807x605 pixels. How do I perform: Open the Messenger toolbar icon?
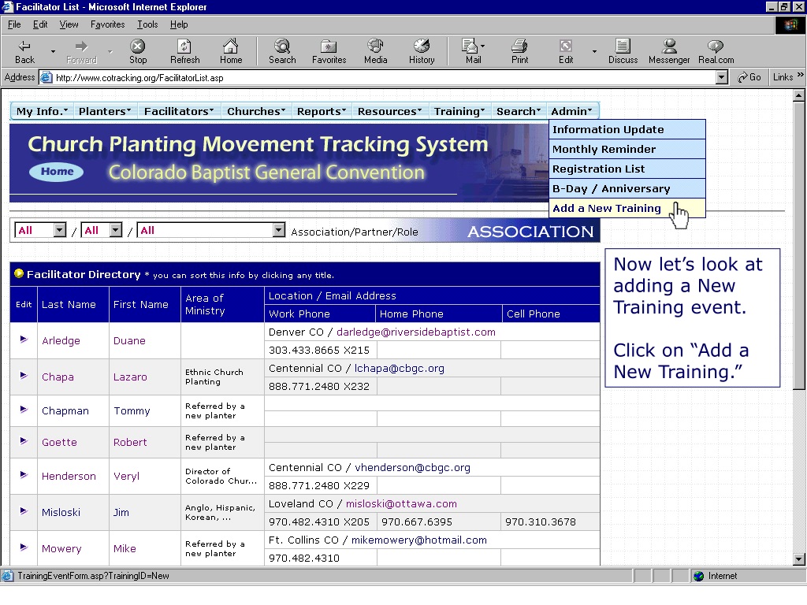[x=669, y=51]
